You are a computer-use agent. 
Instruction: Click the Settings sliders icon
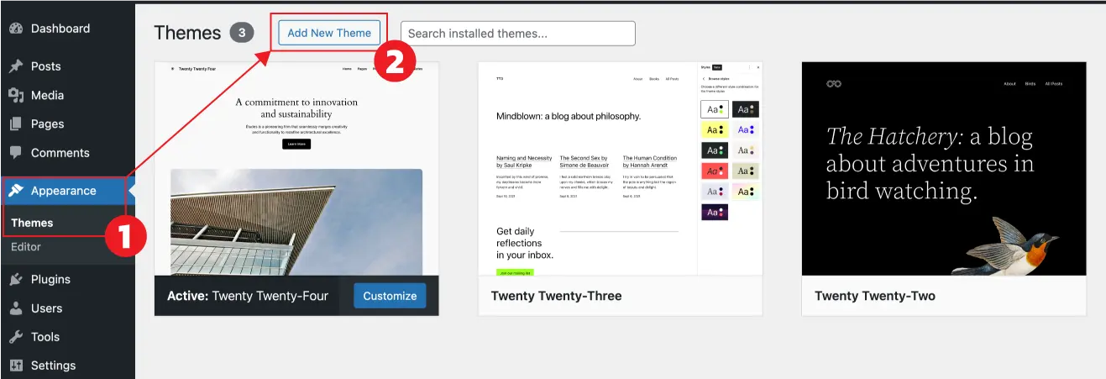15,366
